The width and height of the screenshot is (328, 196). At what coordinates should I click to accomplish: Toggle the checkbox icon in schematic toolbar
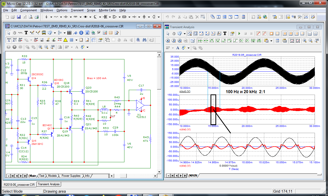99,33
